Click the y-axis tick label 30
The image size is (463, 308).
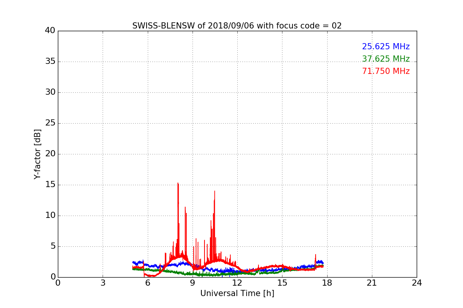[50, 92]
